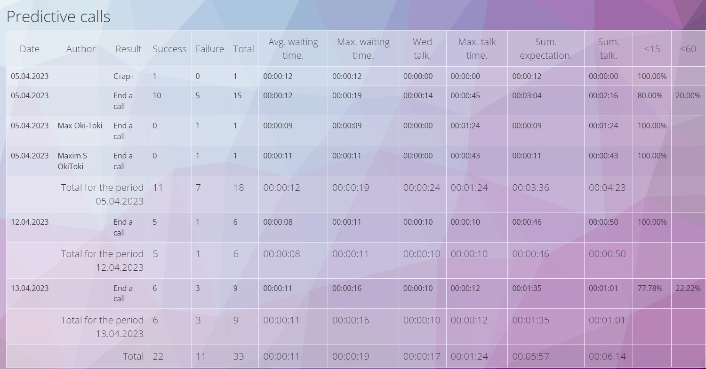The height and width of the screenshot is (369, 706).
Task: Click the 13.04.2023 date cell
Action: [x=30, y=288]
